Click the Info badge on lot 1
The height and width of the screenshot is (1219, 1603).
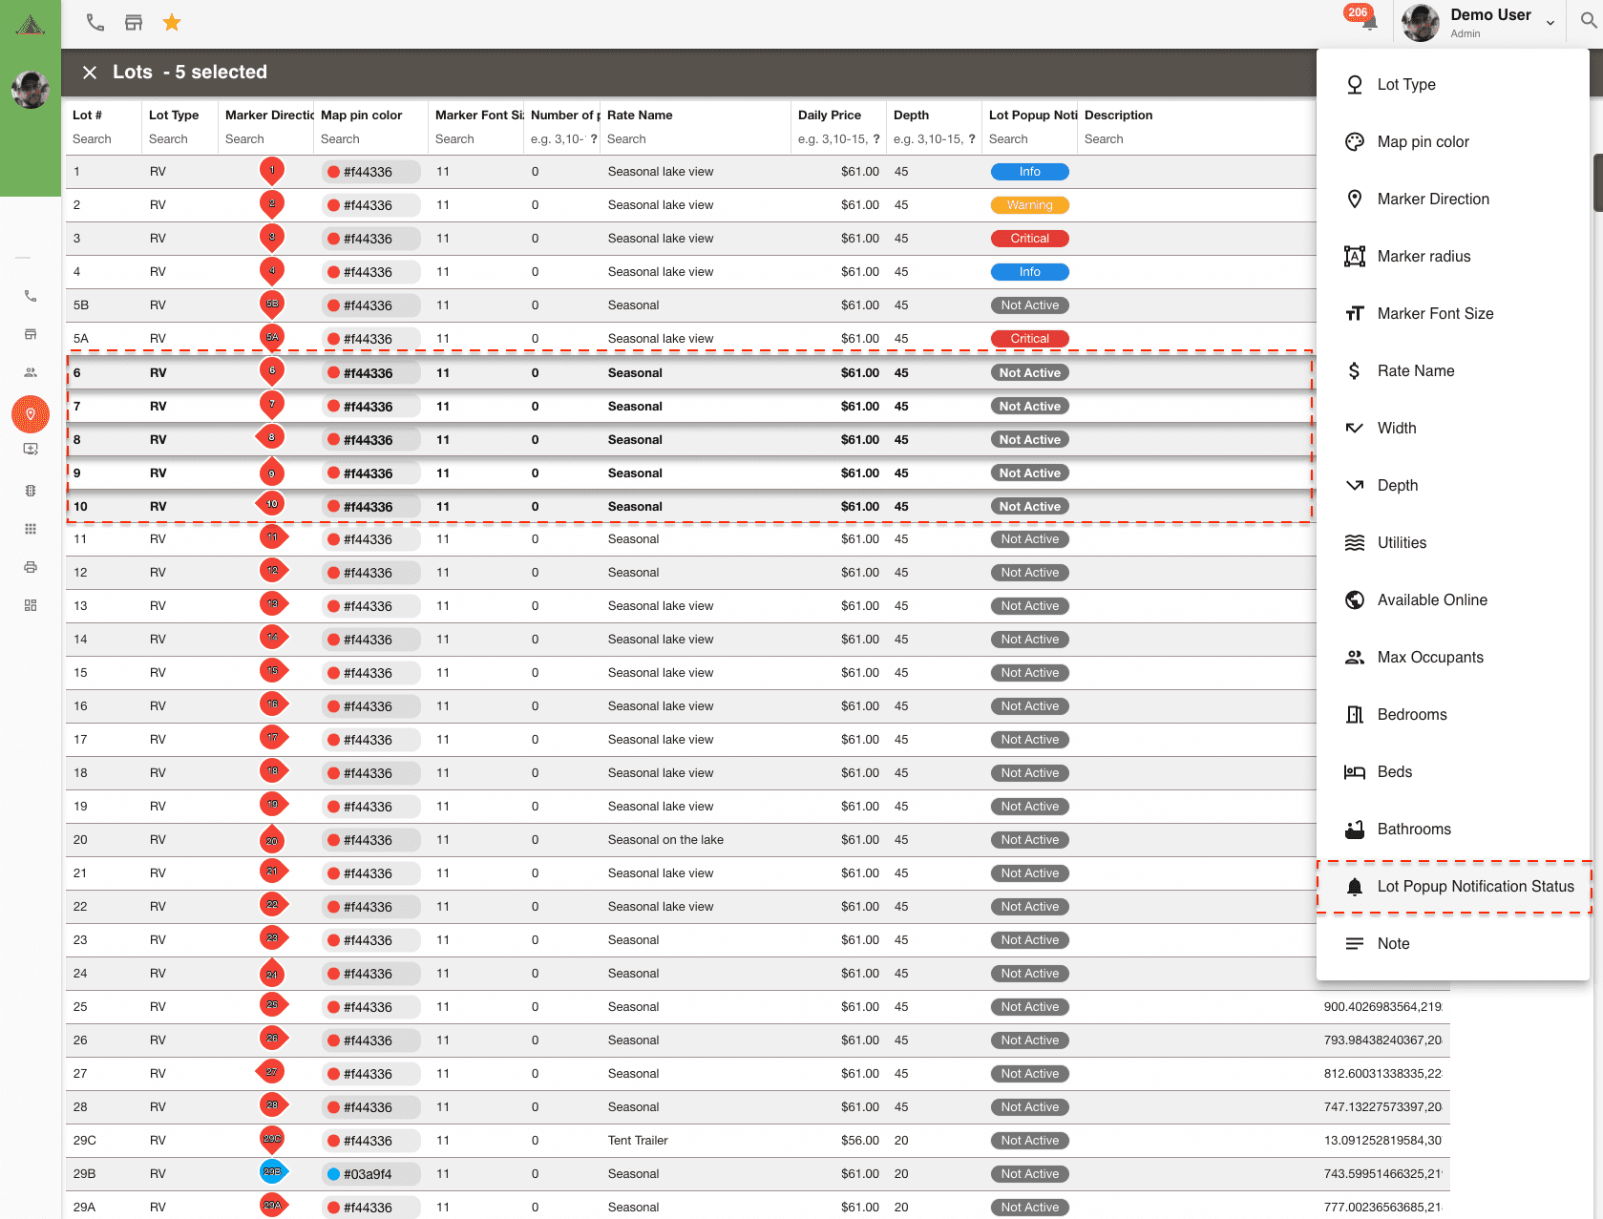point(1030,172)
